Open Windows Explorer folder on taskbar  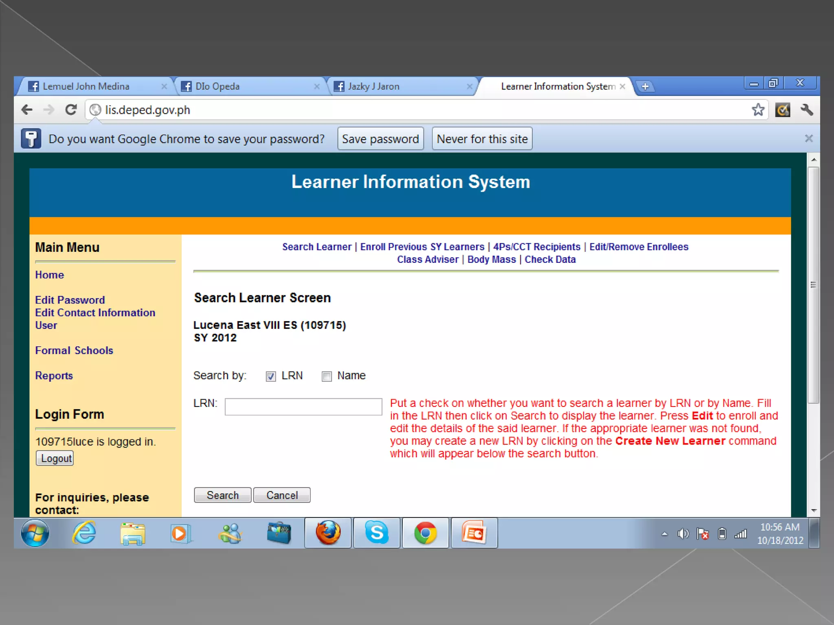click(x=133, y=533)
